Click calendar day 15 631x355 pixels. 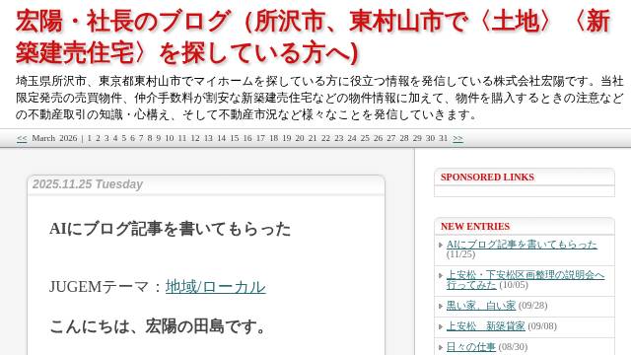[x=235, y=138]
